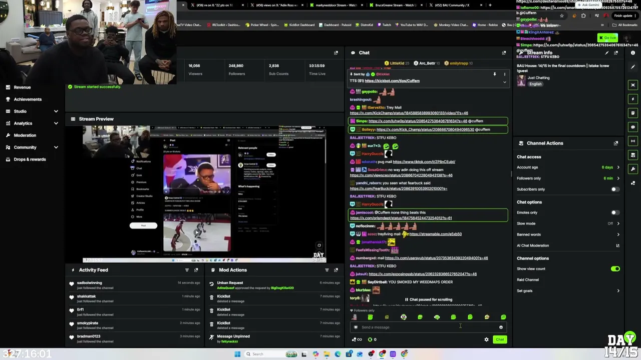
Task: Open Set goals arrow
Action: click(618, 291)
